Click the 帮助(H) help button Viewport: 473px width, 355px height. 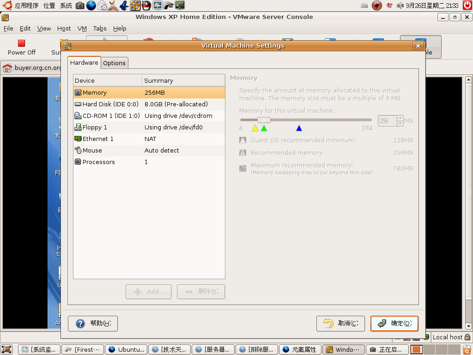93,324
